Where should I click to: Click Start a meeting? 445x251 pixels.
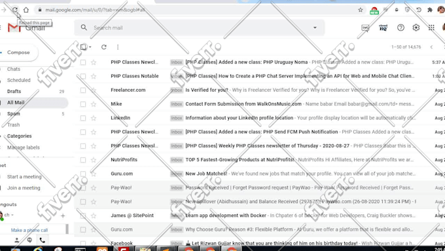click(x=24, y=177)
